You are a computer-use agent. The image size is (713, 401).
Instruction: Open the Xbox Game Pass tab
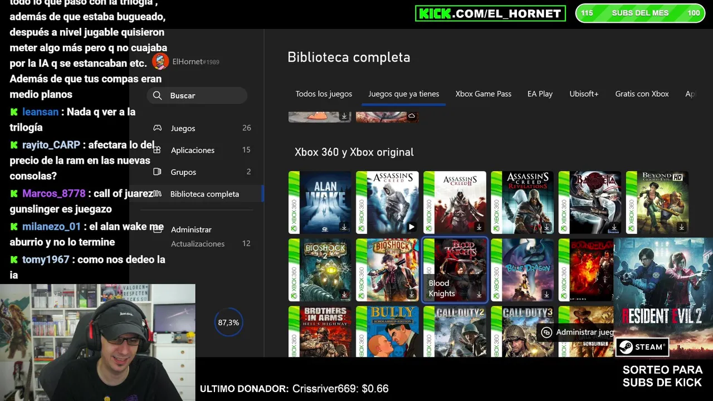click(484, 94)
